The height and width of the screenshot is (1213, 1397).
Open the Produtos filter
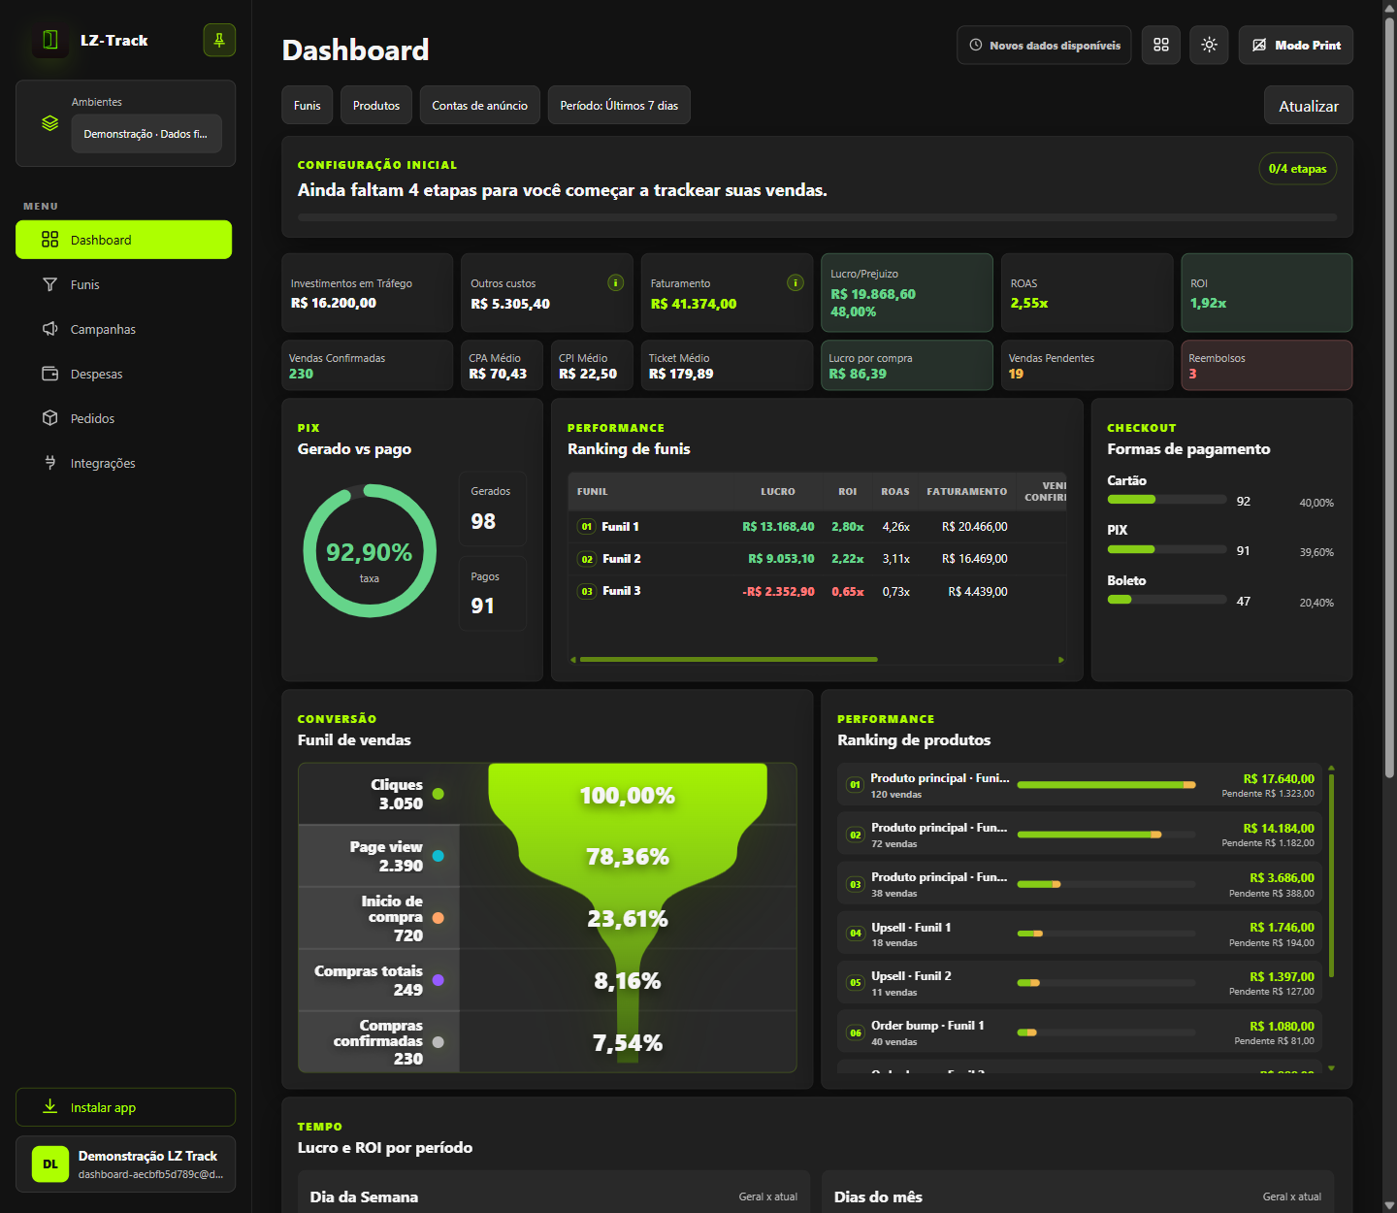click(x=376, y=105)
